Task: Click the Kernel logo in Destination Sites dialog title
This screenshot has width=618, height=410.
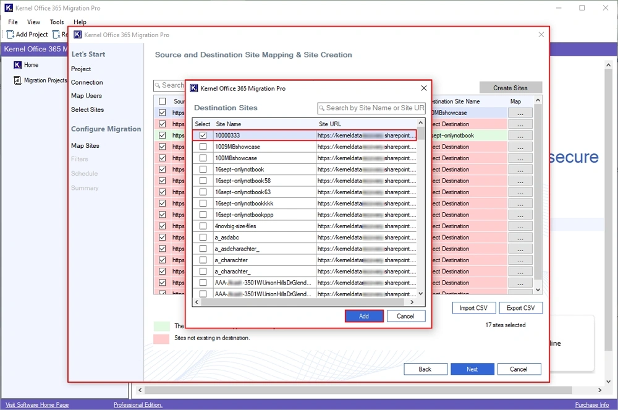Action: [193, 88]
